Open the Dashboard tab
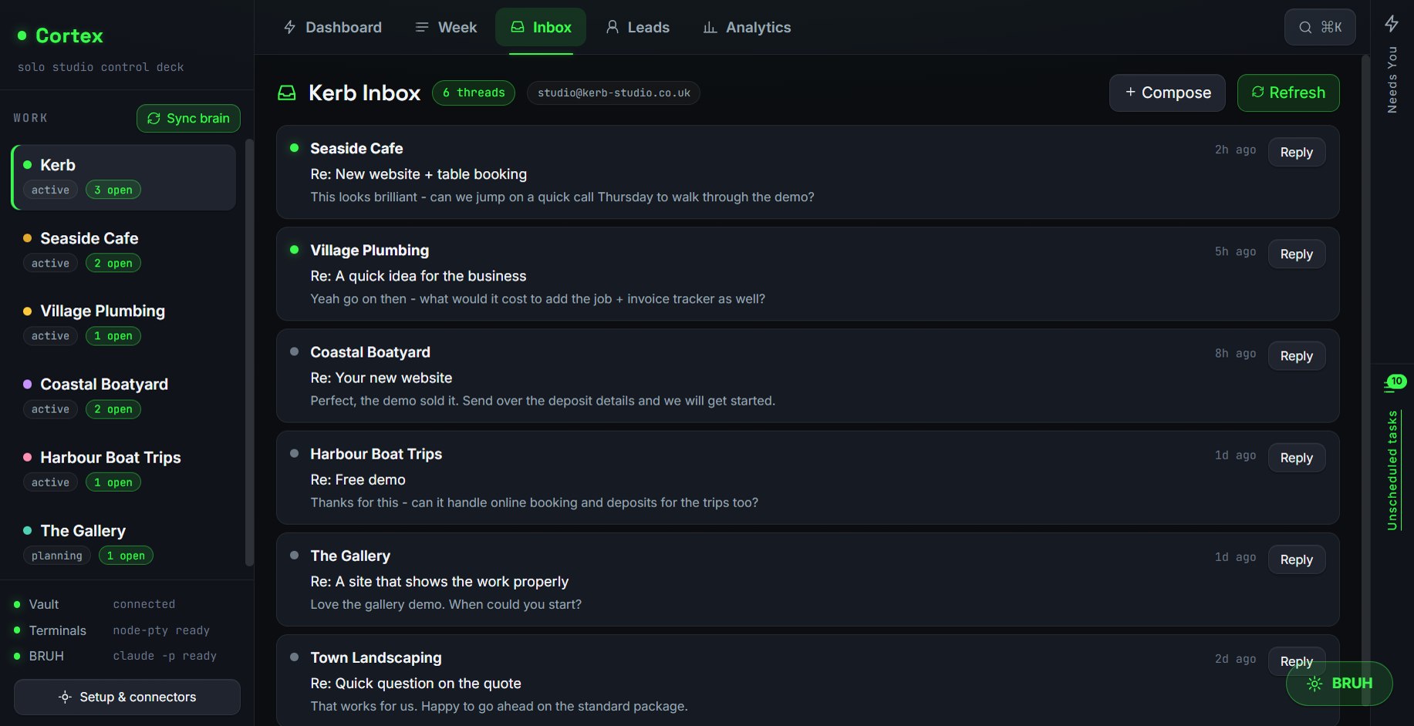 tap(332, 27)
